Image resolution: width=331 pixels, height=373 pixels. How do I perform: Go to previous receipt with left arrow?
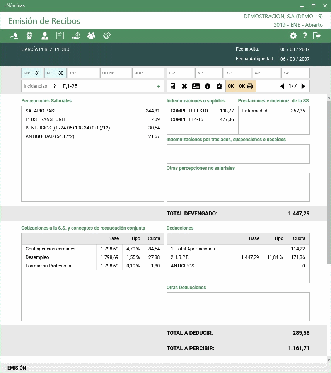point(282,86)
